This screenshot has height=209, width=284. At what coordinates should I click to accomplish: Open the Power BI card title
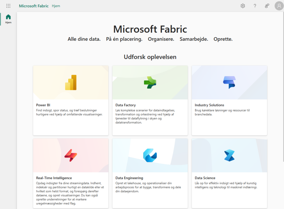click(43, 105)
